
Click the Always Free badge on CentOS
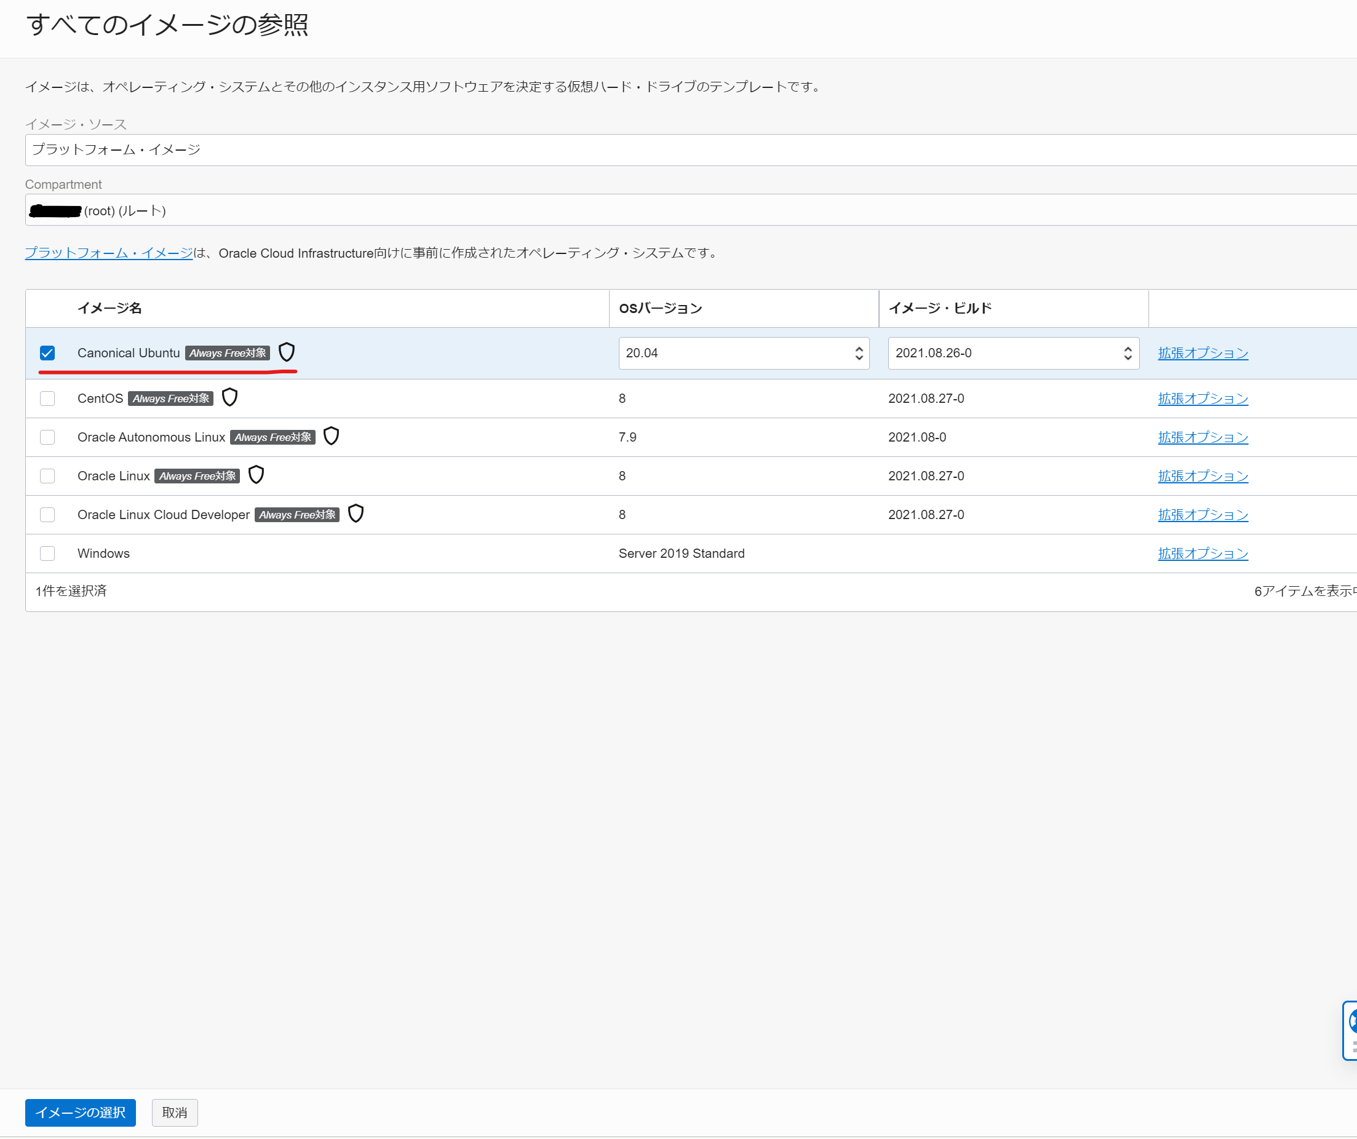tap(170, 399)
